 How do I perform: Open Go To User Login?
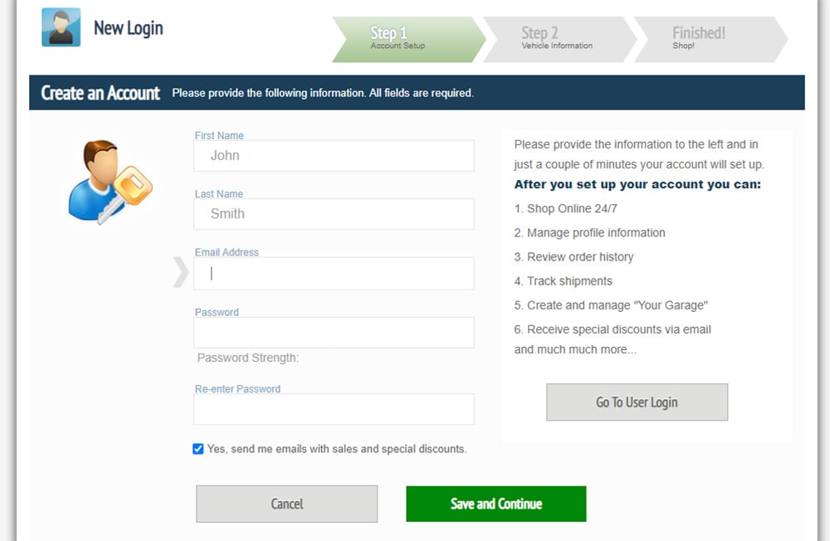(x=637, y=402)
